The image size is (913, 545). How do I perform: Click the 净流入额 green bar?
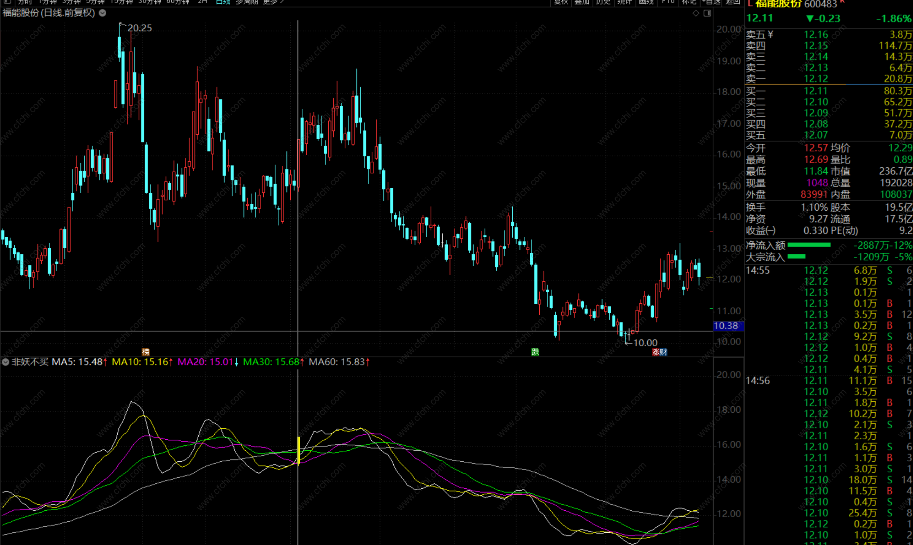coord(809,245)
